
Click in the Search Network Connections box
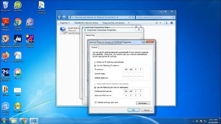click(x=156, y=17)
